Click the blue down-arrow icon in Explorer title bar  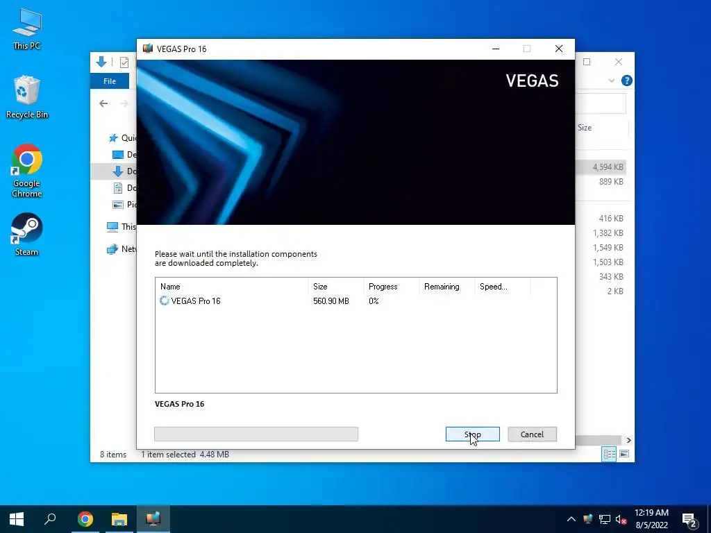click(101, 62)
